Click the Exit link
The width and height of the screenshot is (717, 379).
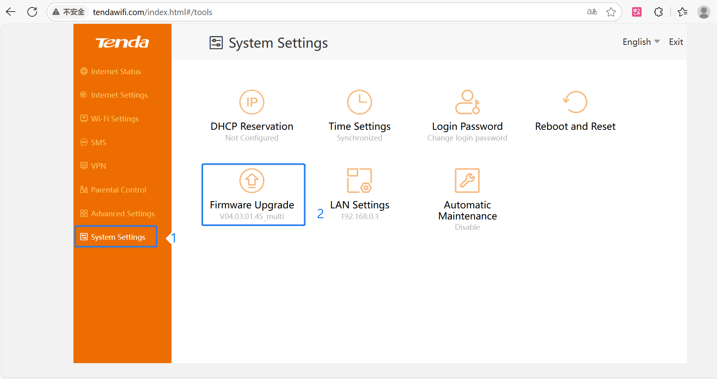[676, 42]
